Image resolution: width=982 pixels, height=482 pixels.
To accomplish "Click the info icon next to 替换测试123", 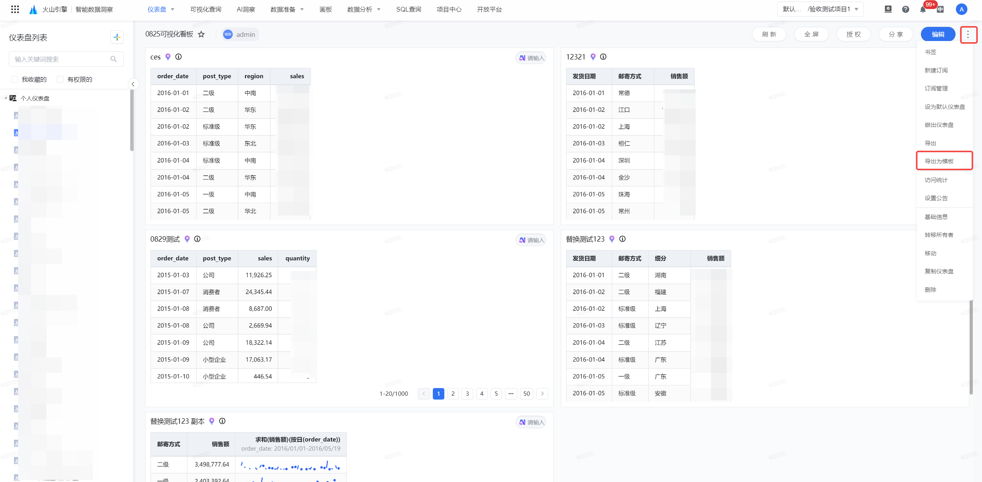I will point(623,239).
